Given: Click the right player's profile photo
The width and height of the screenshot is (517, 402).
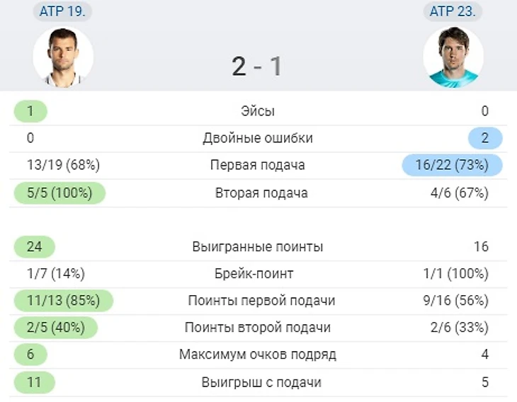Looking at the screenshot, I should 453,57.
